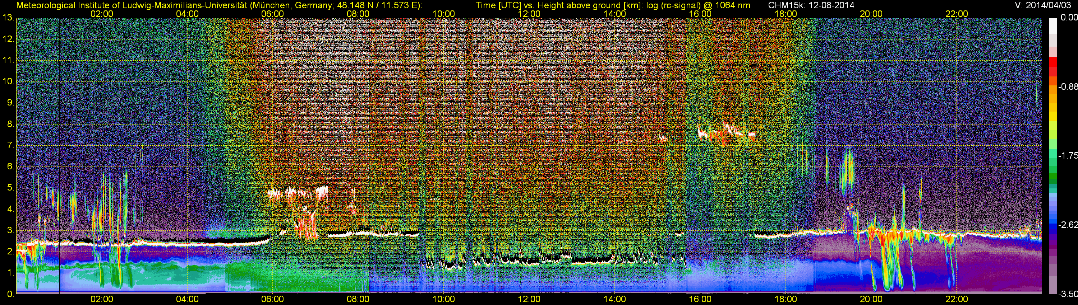The width and height of the screenshot is (1078, 305).
Task: Click the 0. km height axis label
Action: 10,294
